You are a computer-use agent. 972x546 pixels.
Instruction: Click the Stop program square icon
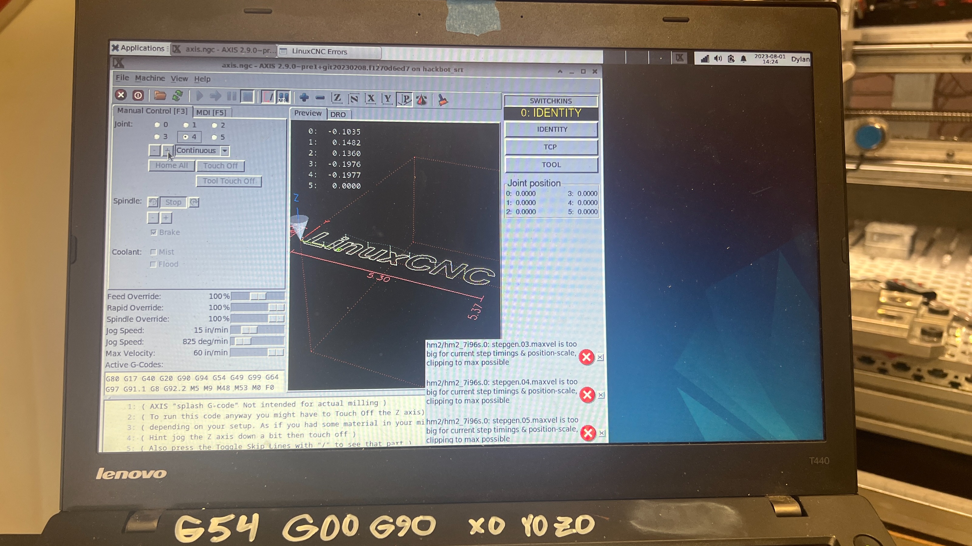[248, 97]
